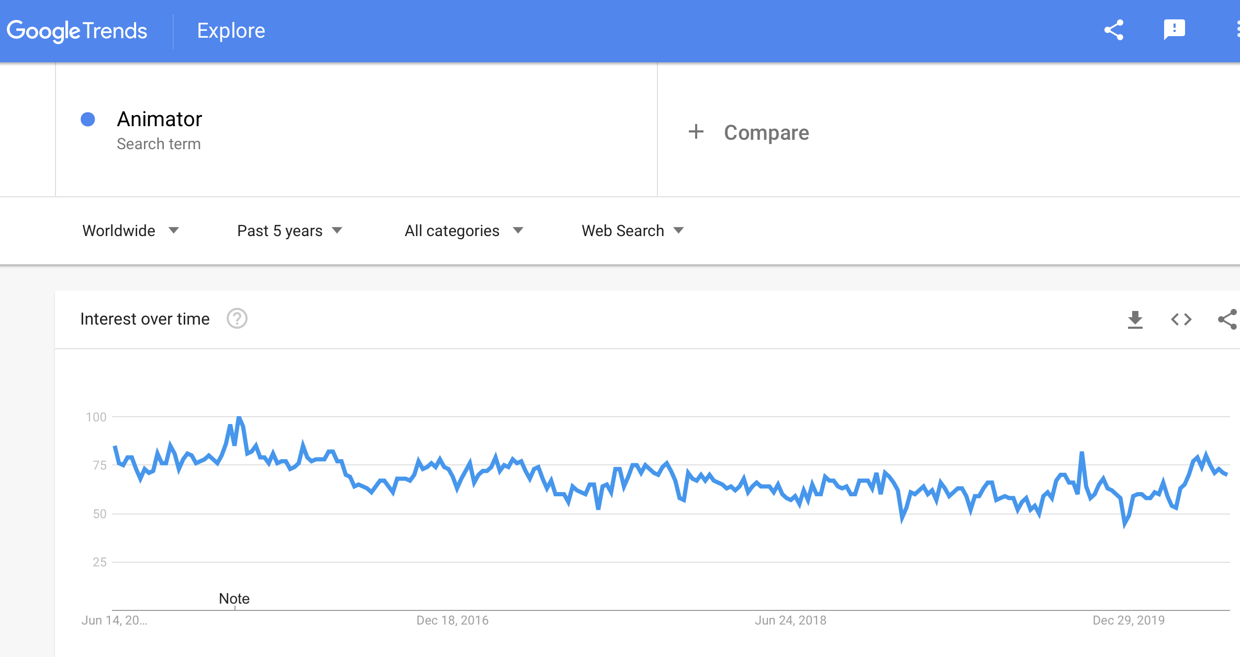Image resolution: width=1240 pixels, height=657 pixels.
Task: Open the Worldwide region dropdown
Action: [x=131, y=231]
